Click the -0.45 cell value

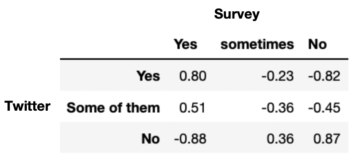click(x=324, y=107)
